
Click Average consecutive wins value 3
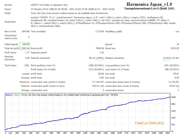(103, 90)
